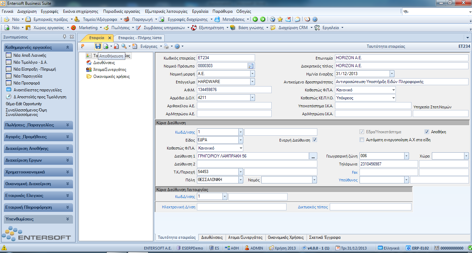Click the printer icon in form toolbar

tap(166, 46)
